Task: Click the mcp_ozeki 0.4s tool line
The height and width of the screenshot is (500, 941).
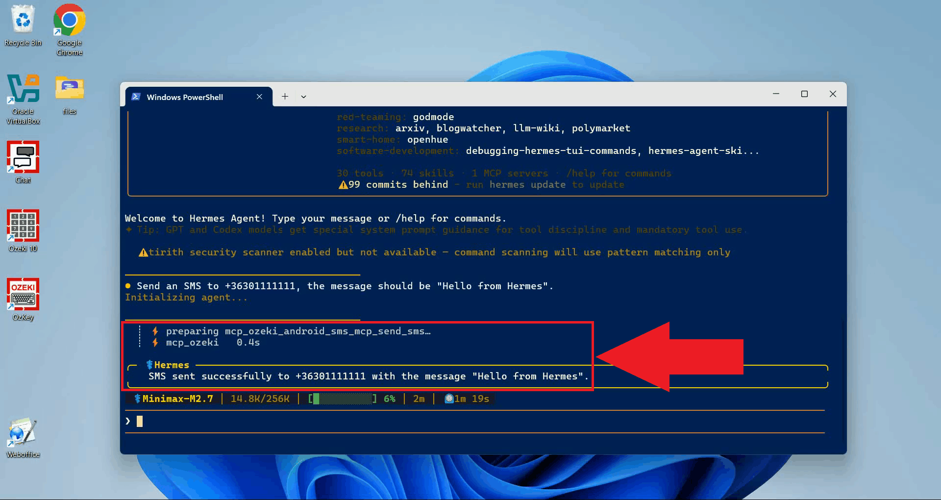Action: 213,342
